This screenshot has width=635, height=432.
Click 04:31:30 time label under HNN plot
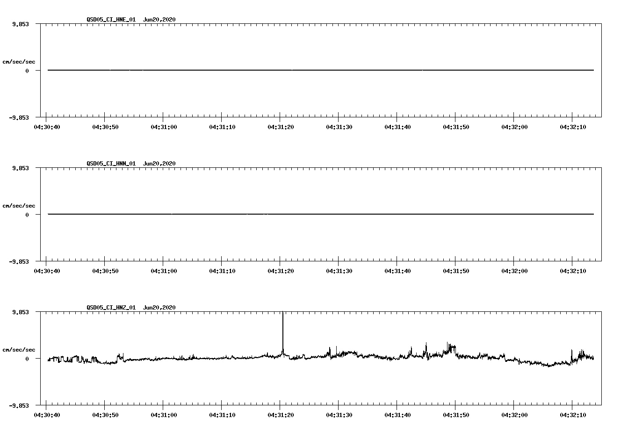point(339,271)
